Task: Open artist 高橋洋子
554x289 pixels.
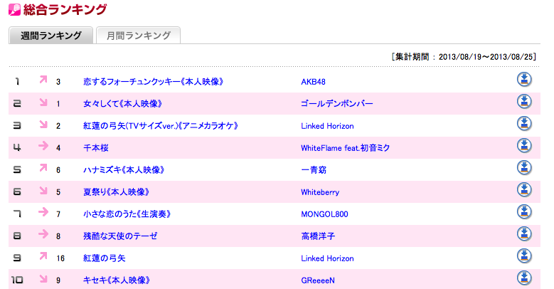Action: pos(318,236)
